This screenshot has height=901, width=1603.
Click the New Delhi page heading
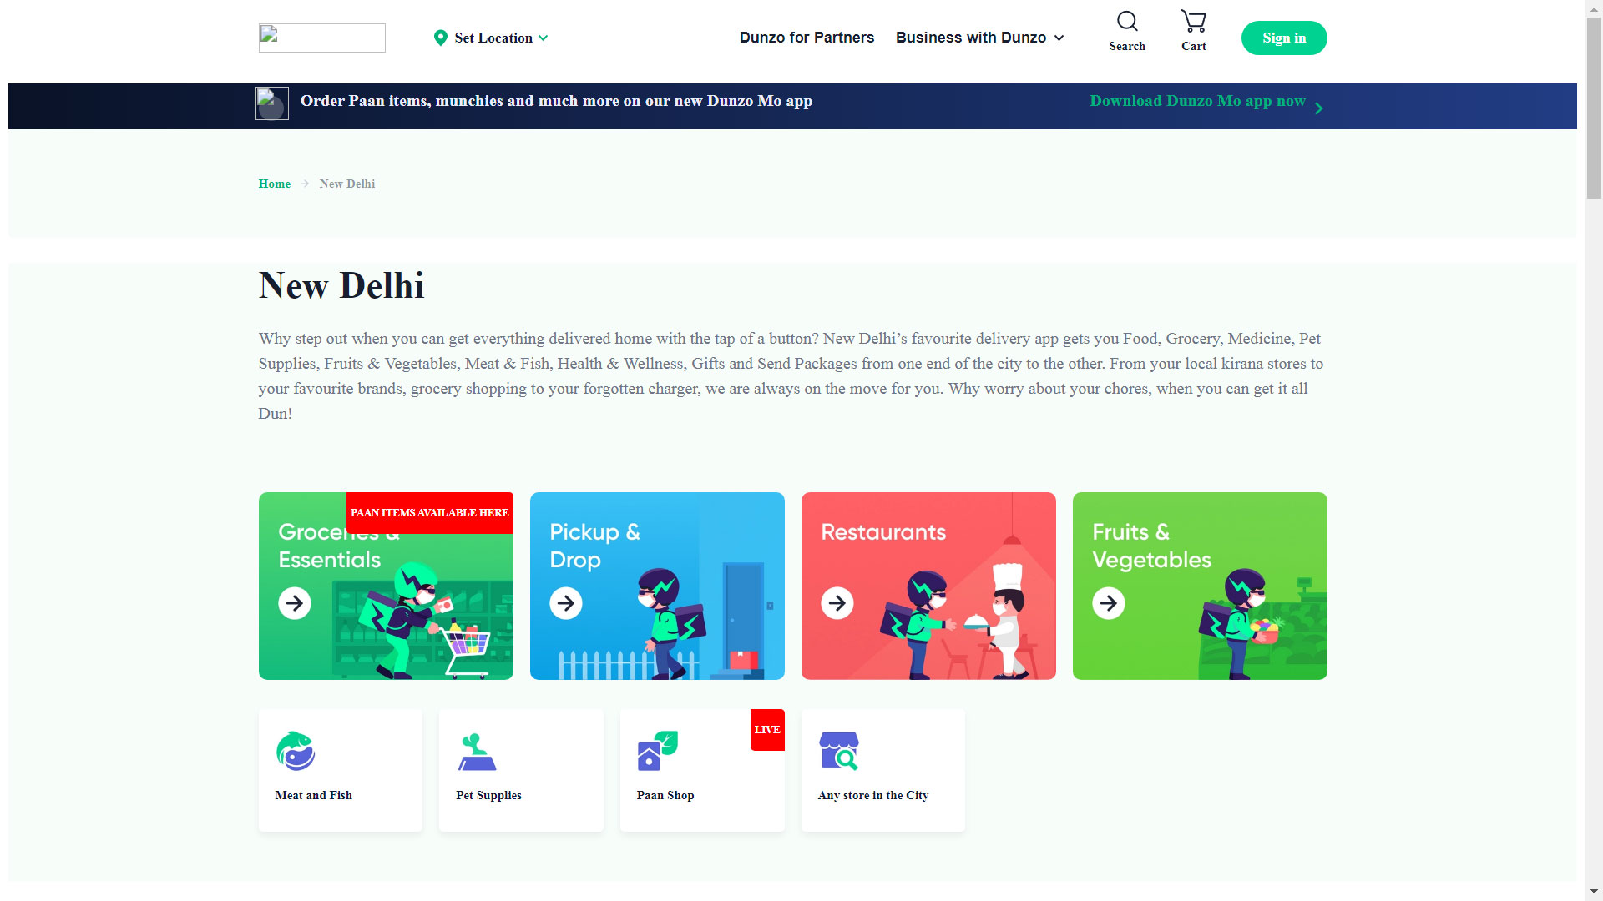(x=341, y=285)
